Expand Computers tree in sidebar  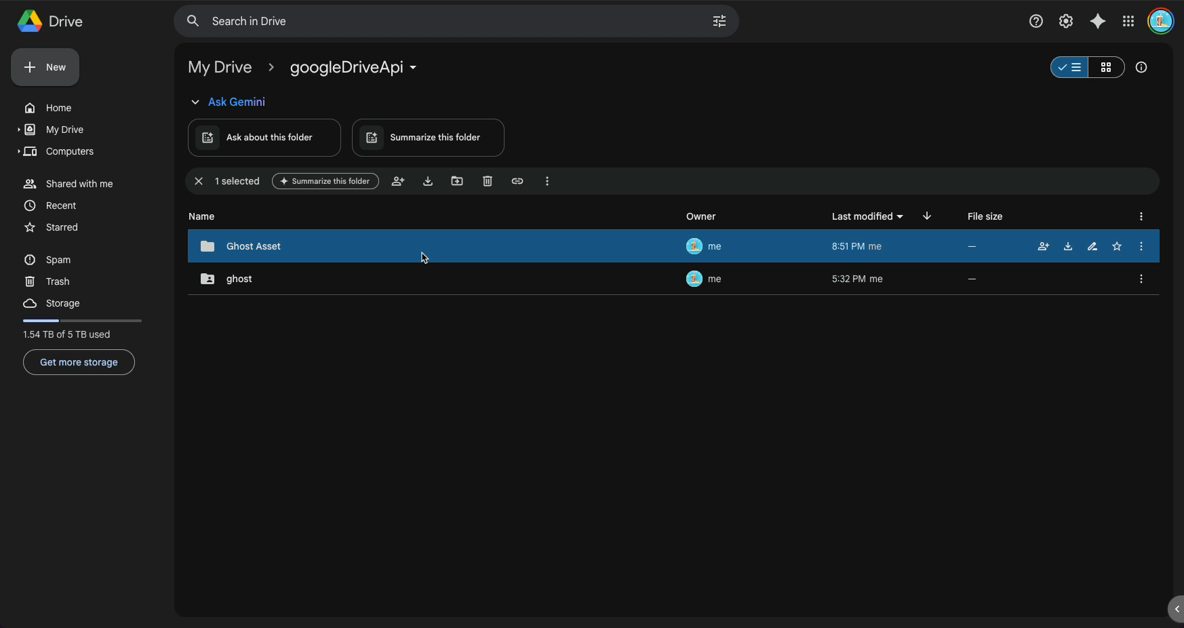(18, 151)
